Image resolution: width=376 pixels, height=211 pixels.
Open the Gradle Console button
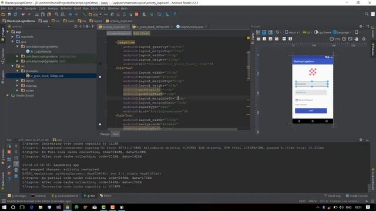coord(357,196)
